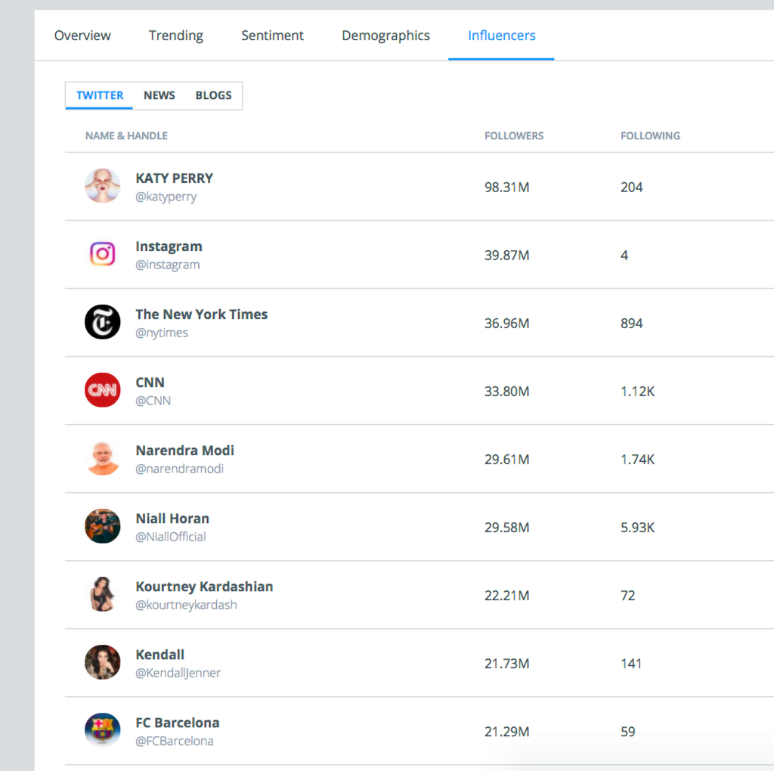The image size is (774, 771).
Task: Click Niall Horan's profile avatar
Action: click(103, 526)
